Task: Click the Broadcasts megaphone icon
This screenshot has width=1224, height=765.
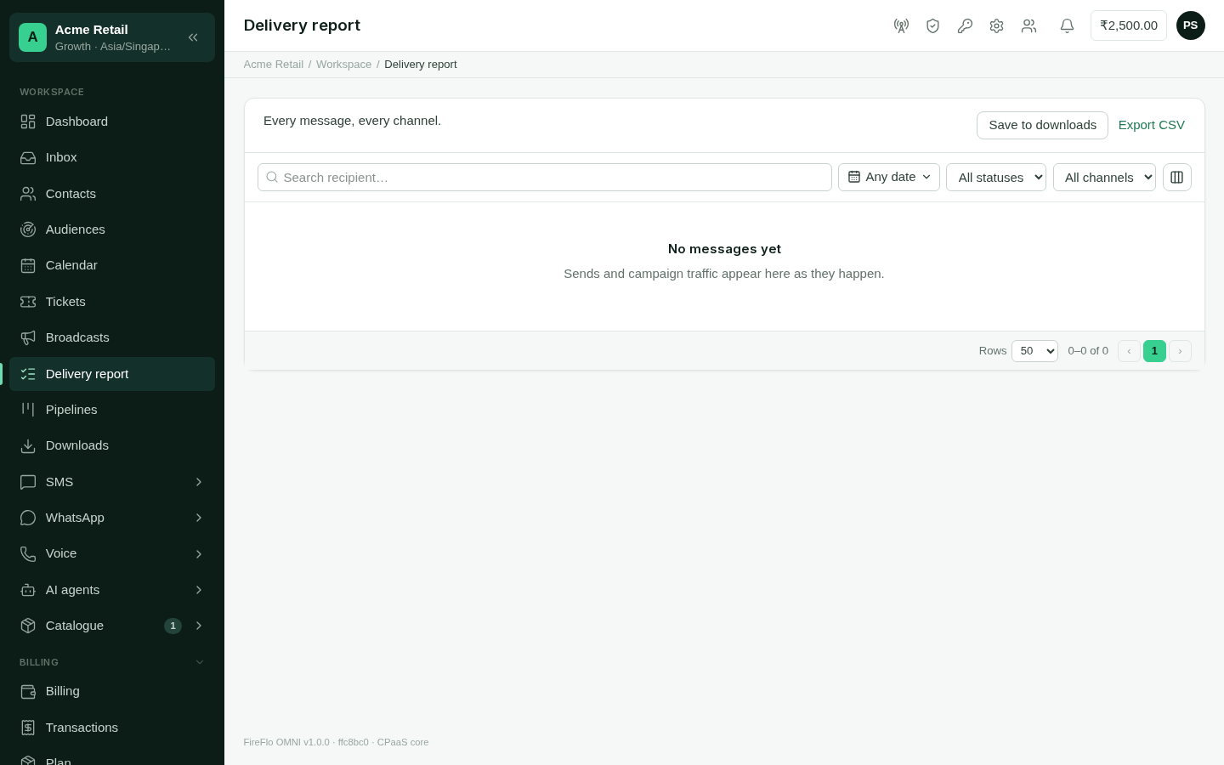Action: tap(28, 337)
